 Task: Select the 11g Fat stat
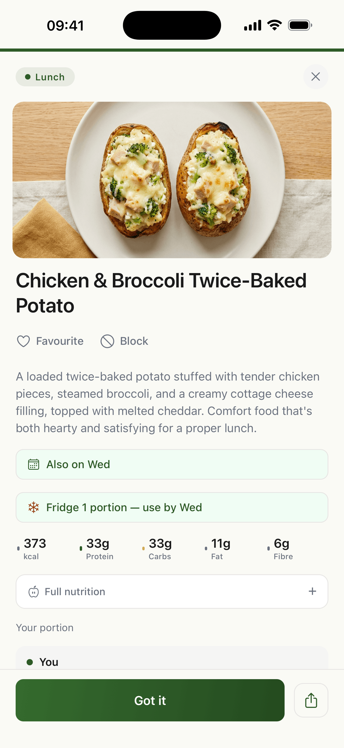(218, 549)
